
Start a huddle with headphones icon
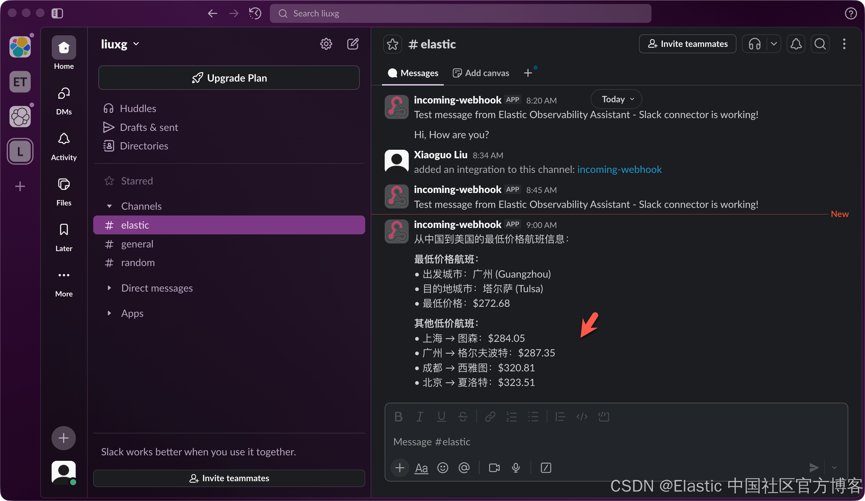coord(754,44)
